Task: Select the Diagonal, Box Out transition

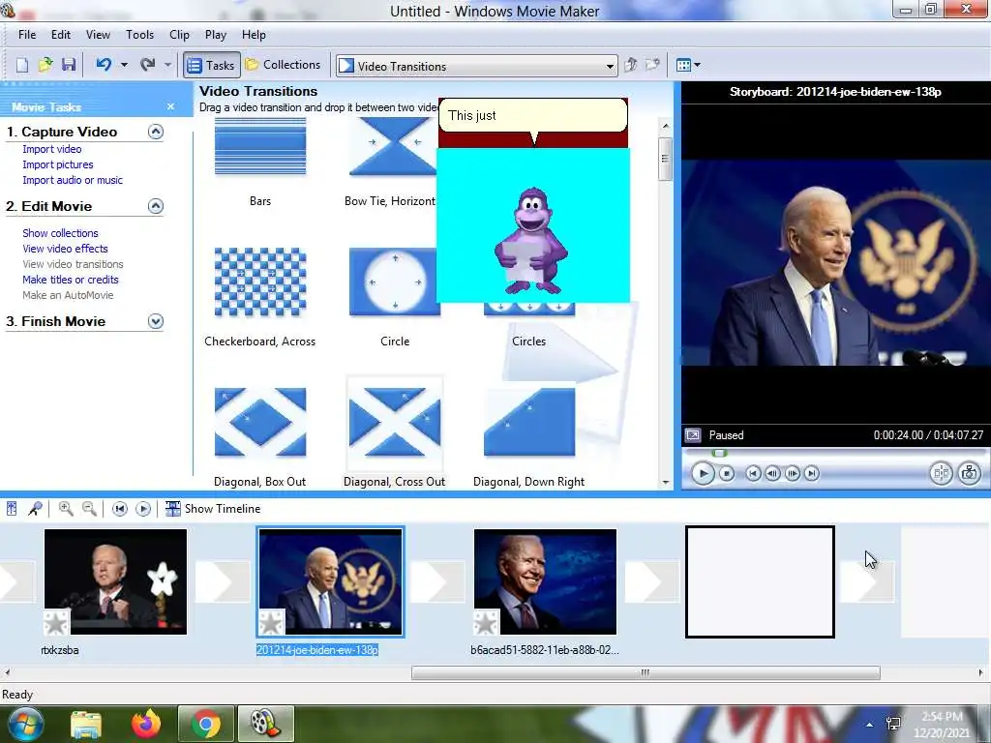Action: pyautogui.click(x=260, y=422)
